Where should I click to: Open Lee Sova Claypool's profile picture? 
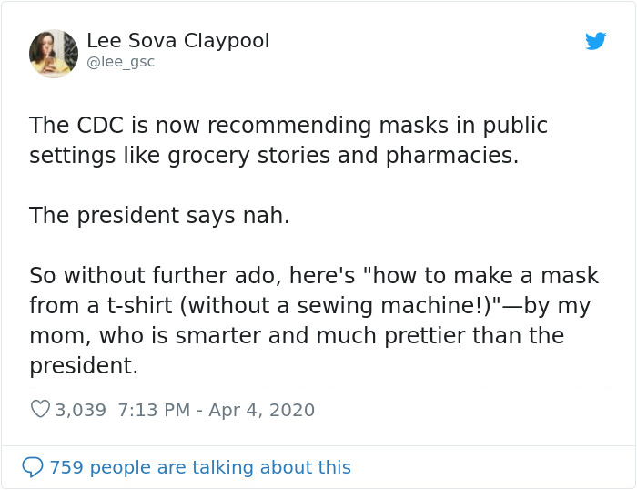point(54,54)
